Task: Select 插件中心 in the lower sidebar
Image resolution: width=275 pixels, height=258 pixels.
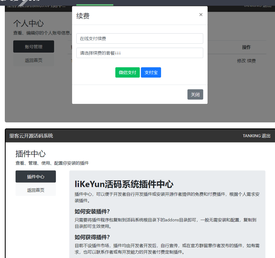Action: coord(35,176)
